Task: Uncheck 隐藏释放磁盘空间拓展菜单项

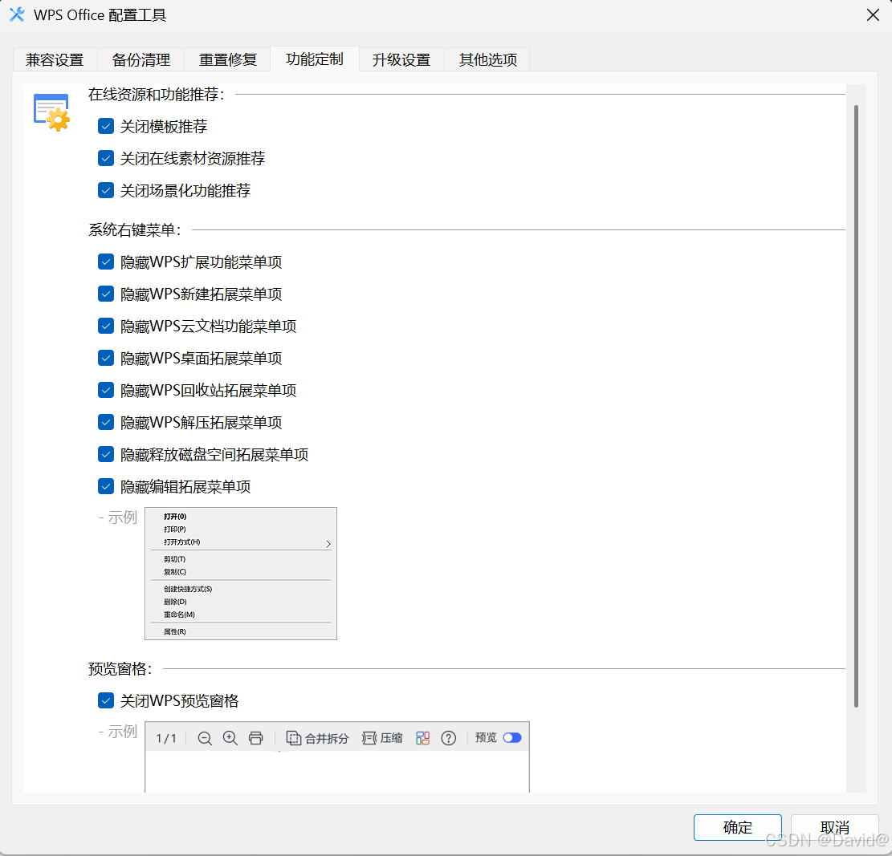Action: click(x=106, y=455)
